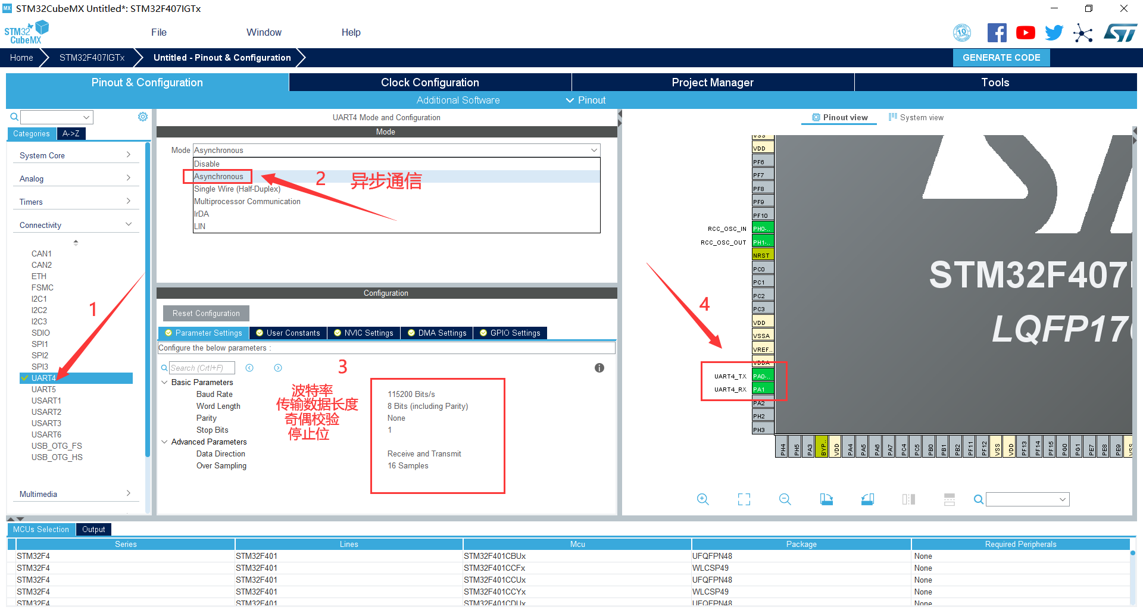Click the Twitter bird icon
This screenshot has height=613, width=1143.
[1054, 33]
